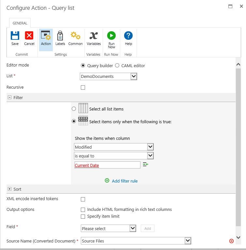
Task: Select the CAML editor radio button
Action: coord(117,66)
